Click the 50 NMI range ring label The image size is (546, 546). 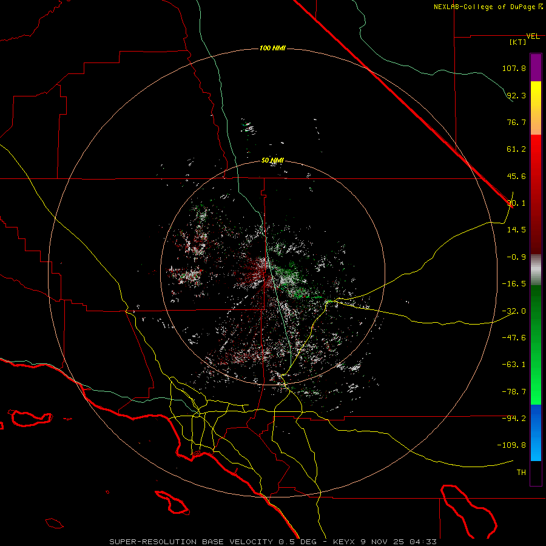pos(272,161)
